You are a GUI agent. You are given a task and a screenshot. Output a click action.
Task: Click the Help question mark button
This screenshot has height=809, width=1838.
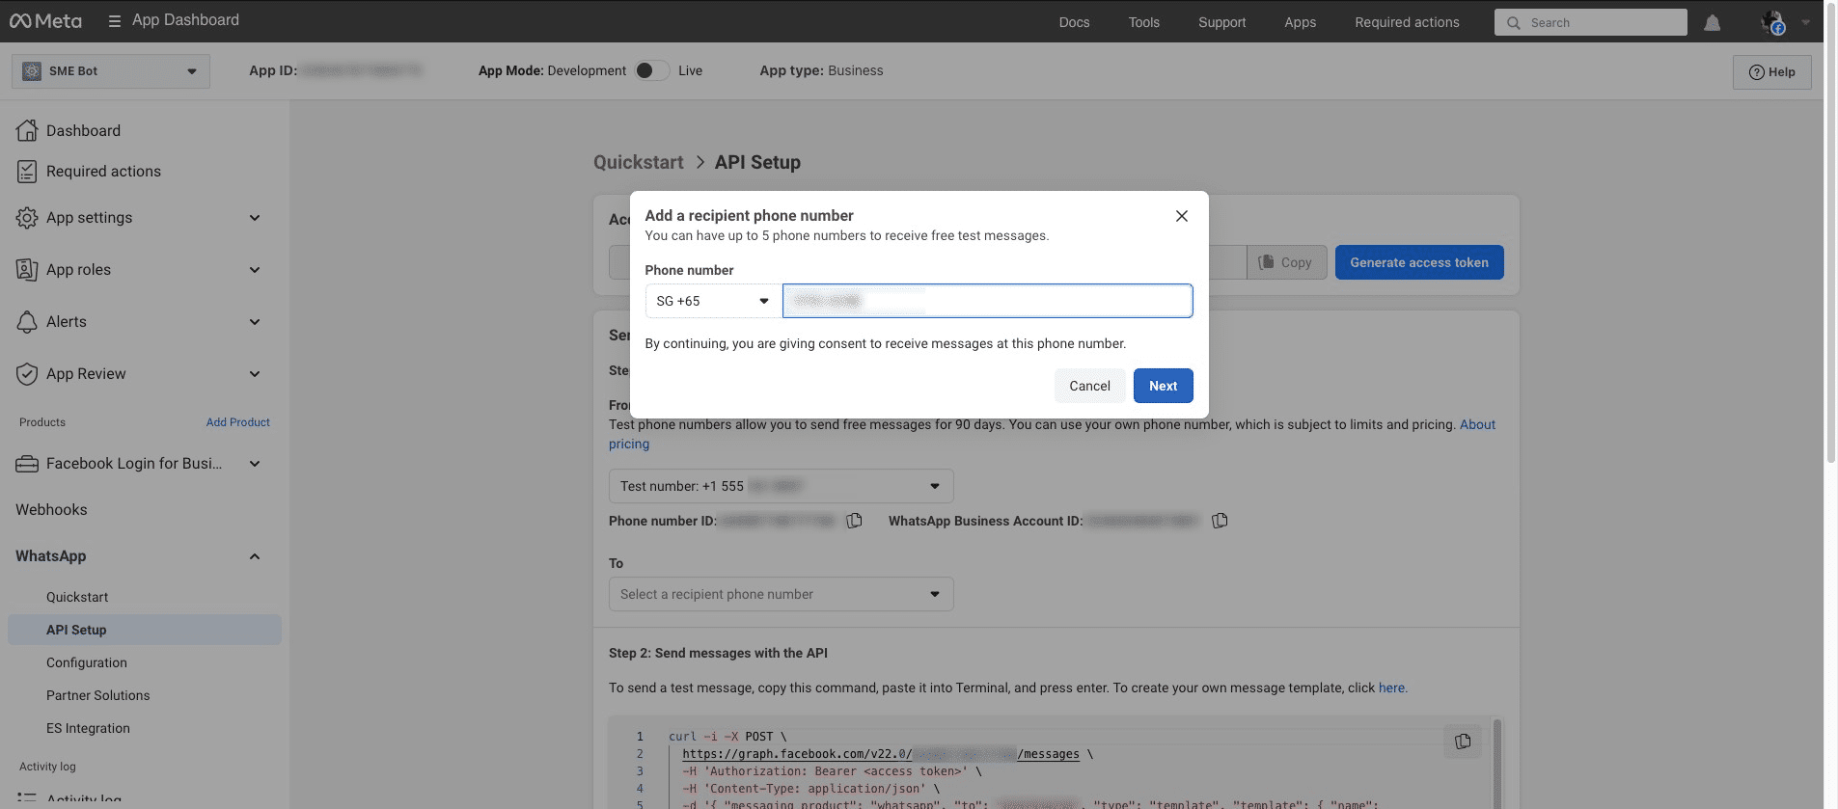(x=1771, y=72)
